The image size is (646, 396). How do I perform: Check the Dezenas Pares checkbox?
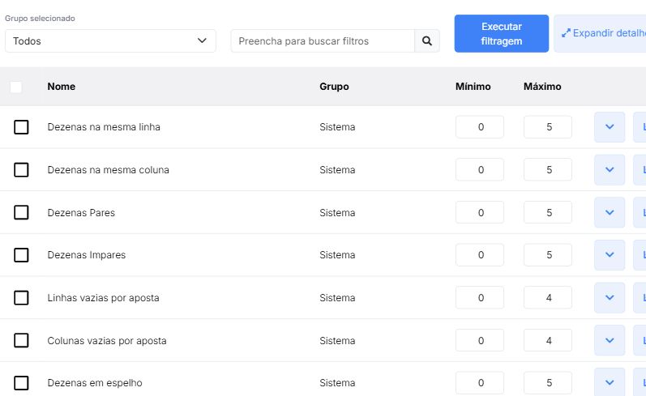coord(21,212)
